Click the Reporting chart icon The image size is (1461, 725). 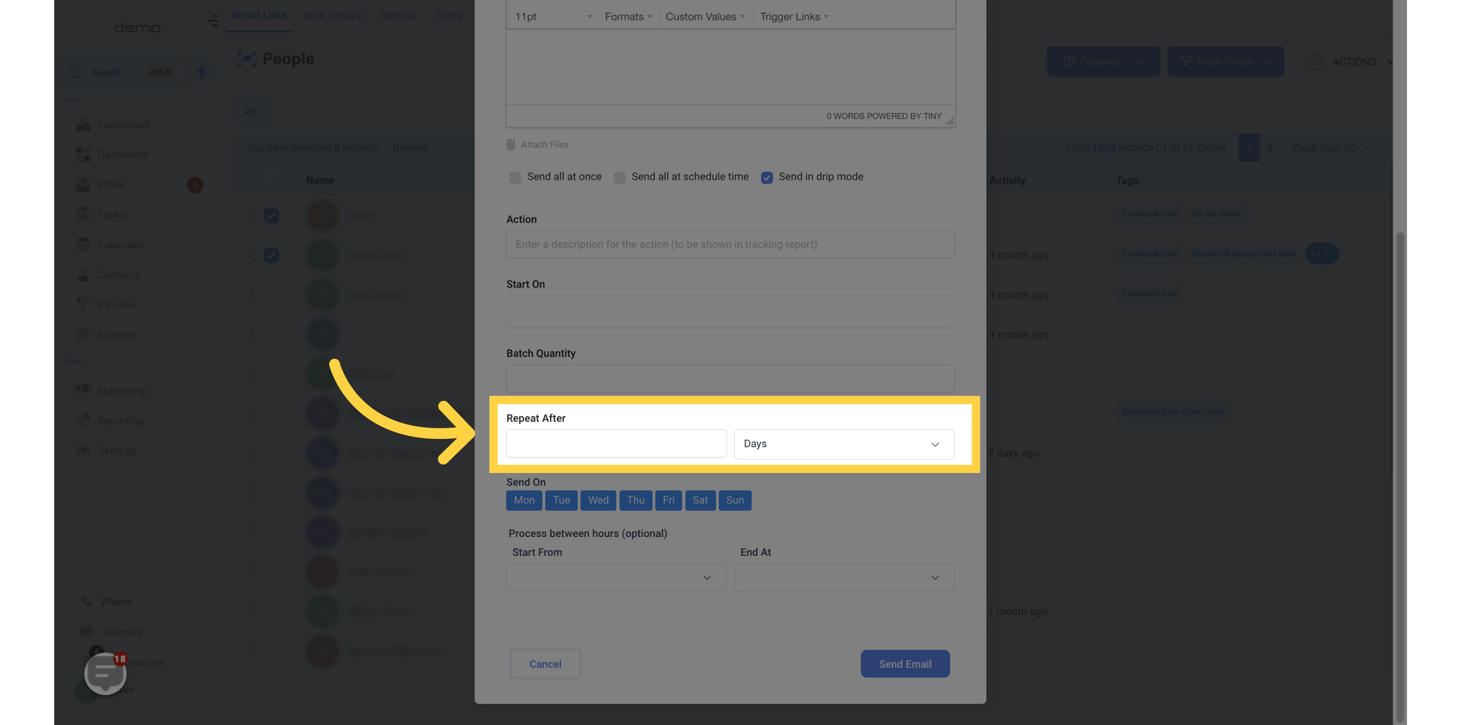coord(83,421)
